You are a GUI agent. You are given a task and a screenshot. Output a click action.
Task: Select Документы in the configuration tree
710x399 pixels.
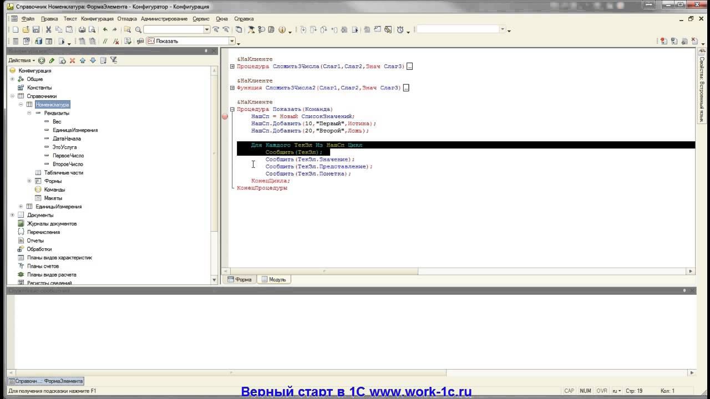40,215
